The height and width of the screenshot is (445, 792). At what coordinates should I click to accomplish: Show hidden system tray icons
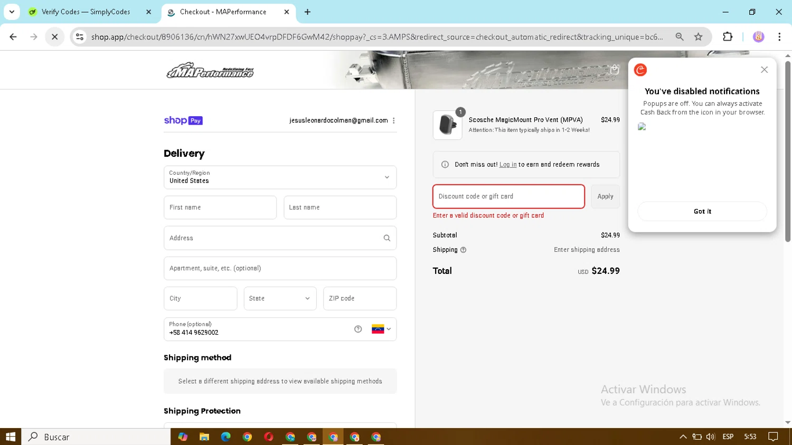[683, 437]
